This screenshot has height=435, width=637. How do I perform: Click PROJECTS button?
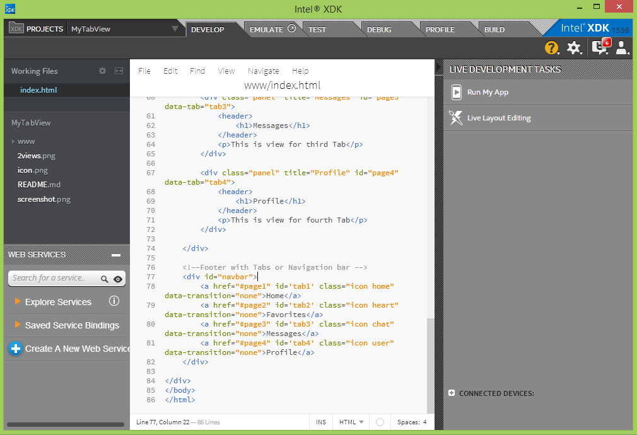45,29
